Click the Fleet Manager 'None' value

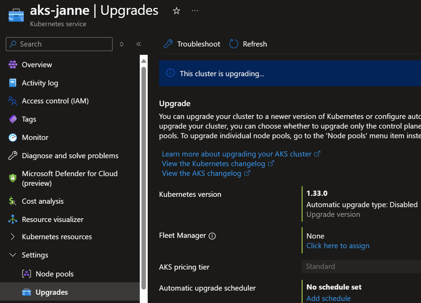(315, 236)
